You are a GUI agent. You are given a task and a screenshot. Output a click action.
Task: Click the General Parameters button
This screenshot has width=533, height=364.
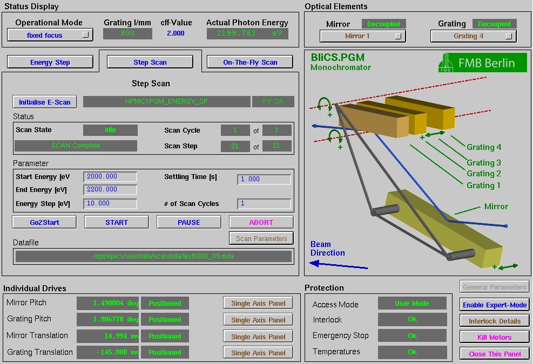click(x=495, y=287)
